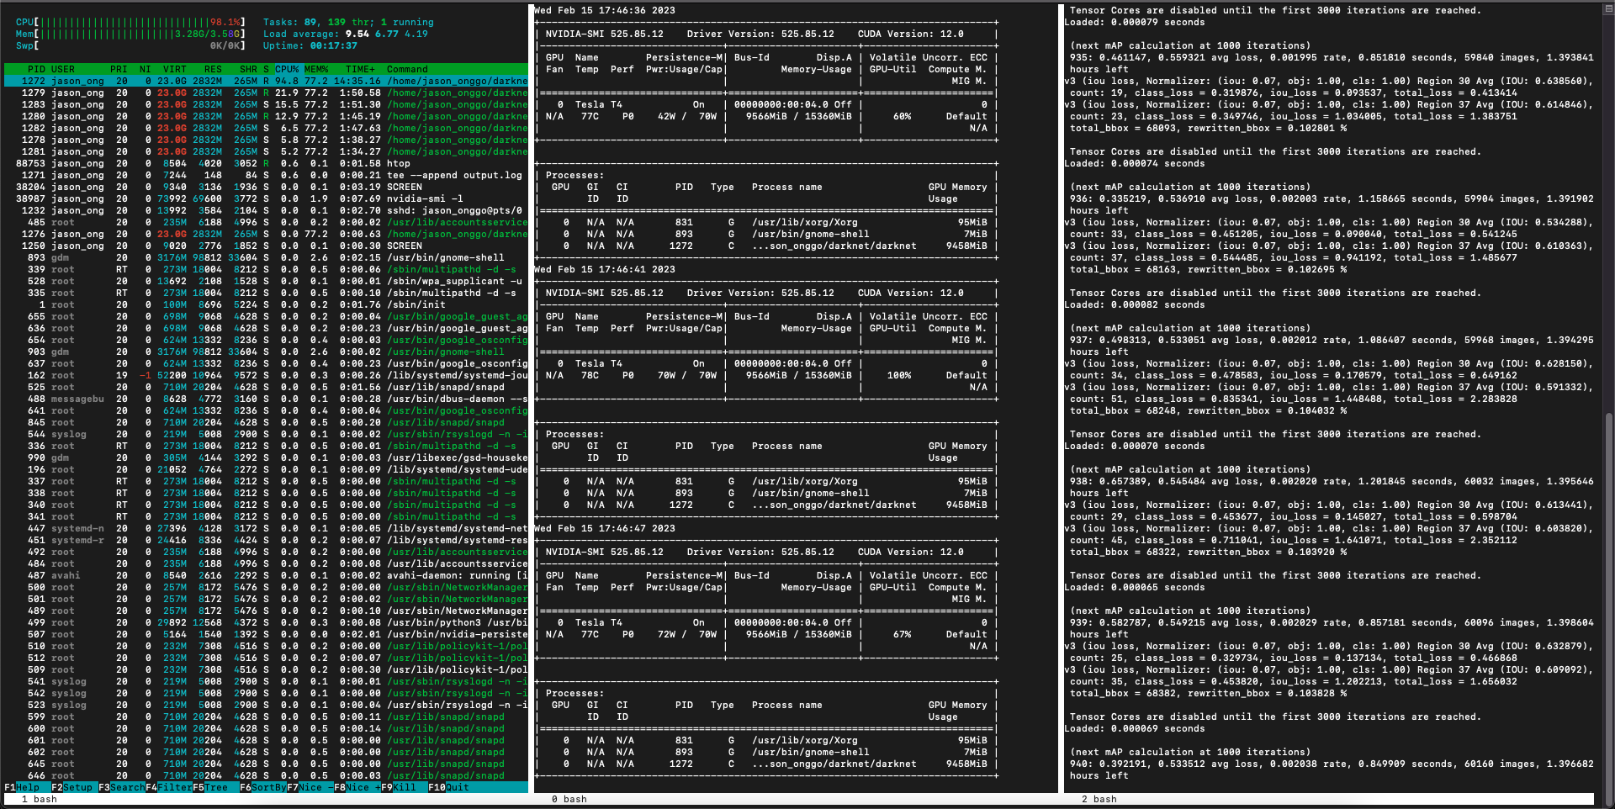This screenshot has width=1615, height=809.
Task: Click the 60% GPU-Util value
Action: click(902, 116)
